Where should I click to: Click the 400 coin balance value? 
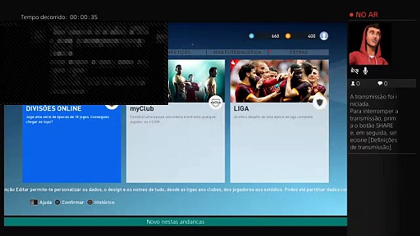pos(312,36)
